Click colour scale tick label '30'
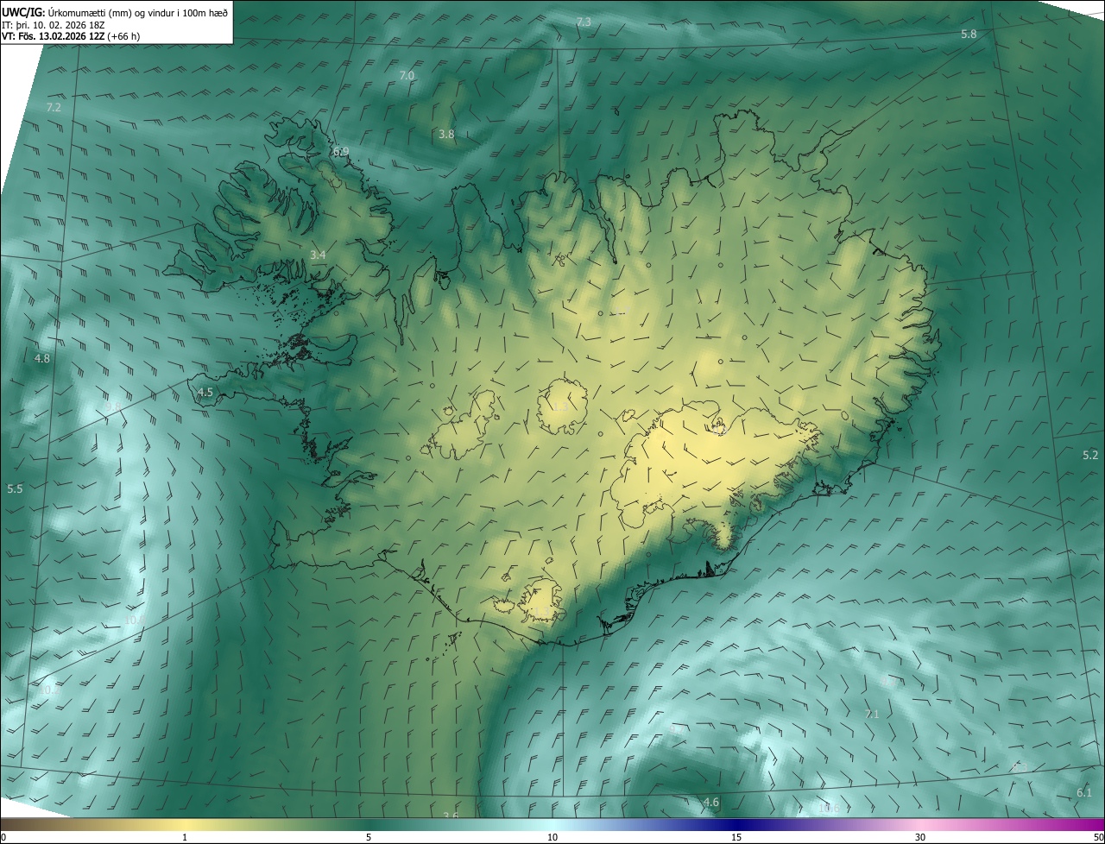 pos(920,837)
